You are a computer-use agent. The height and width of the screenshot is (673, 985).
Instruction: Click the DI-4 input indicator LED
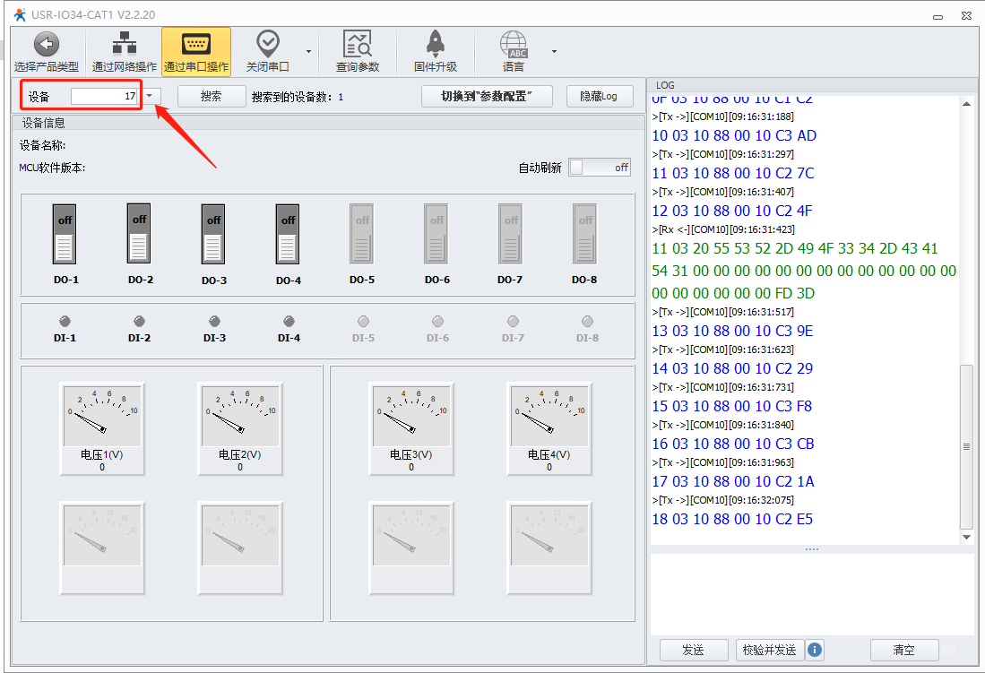289,321
